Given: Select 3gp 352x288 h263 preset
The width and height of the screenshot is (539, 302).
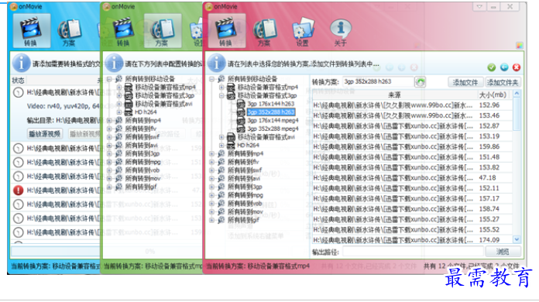Looking at the screenshot, I should point(271,112).
